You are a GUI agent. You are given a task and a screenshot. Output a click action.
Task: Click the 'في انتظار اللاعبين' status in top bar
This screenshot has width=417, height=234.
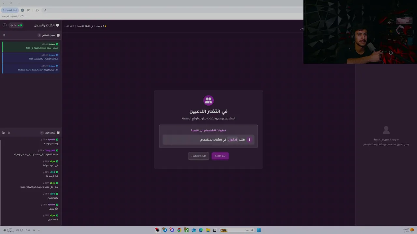[x=85, y=26]
